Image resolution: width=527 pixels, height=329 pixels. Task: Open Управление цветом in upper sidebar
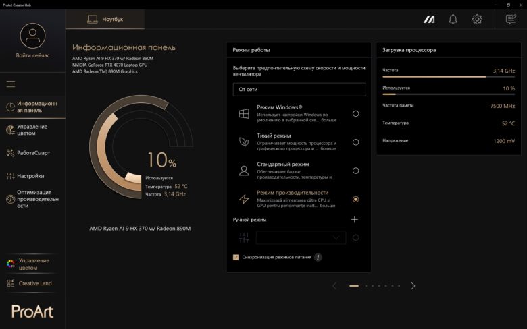pos(32,130)
